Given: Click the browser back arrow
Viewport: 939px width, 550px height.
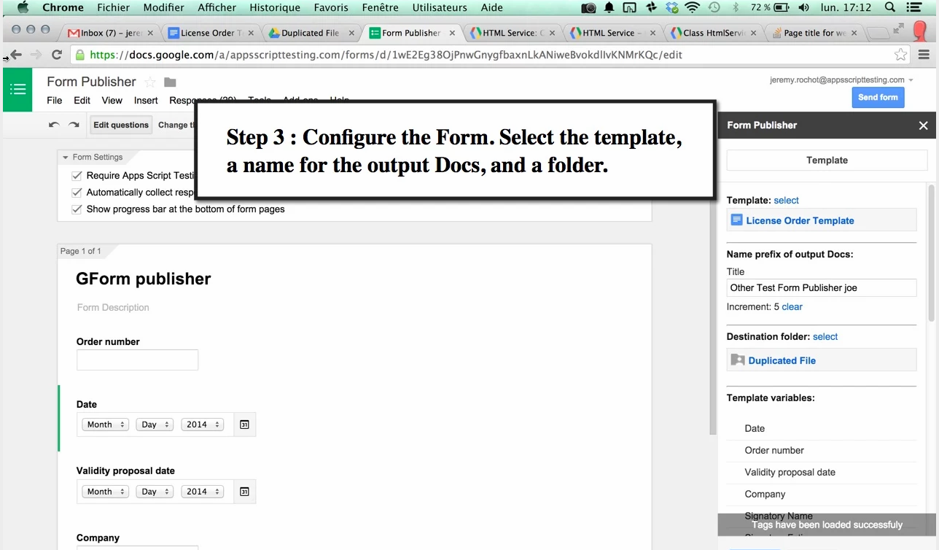Looking at the screenshot, I should (x=15, y=55).
